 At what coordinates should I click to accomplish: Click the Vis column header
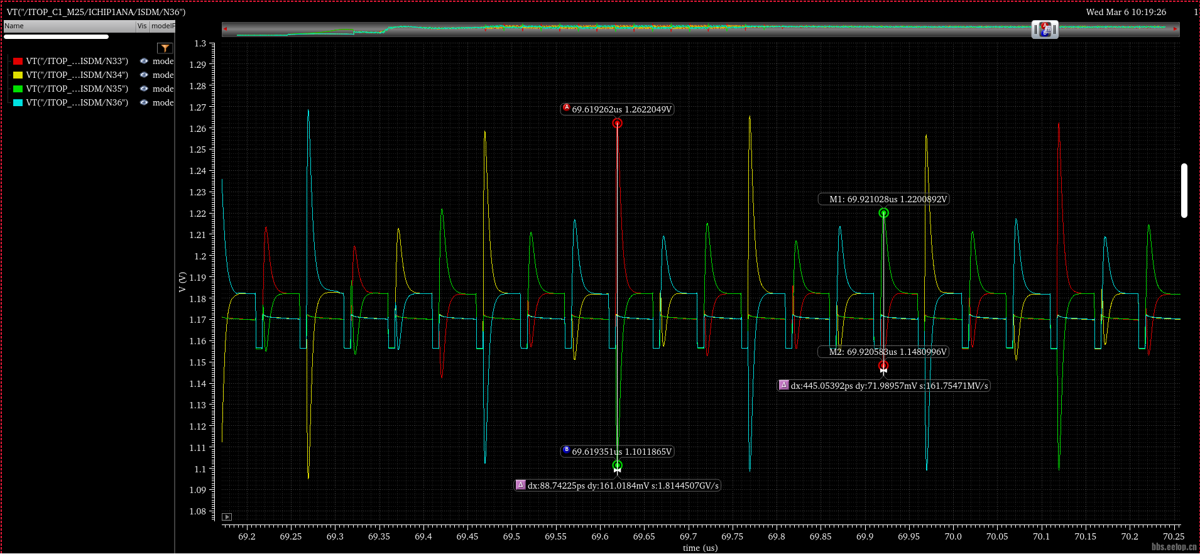pos(143,26)
